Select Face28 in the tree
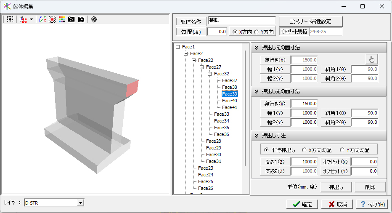The image size is (392, 213). pos(214,141)
